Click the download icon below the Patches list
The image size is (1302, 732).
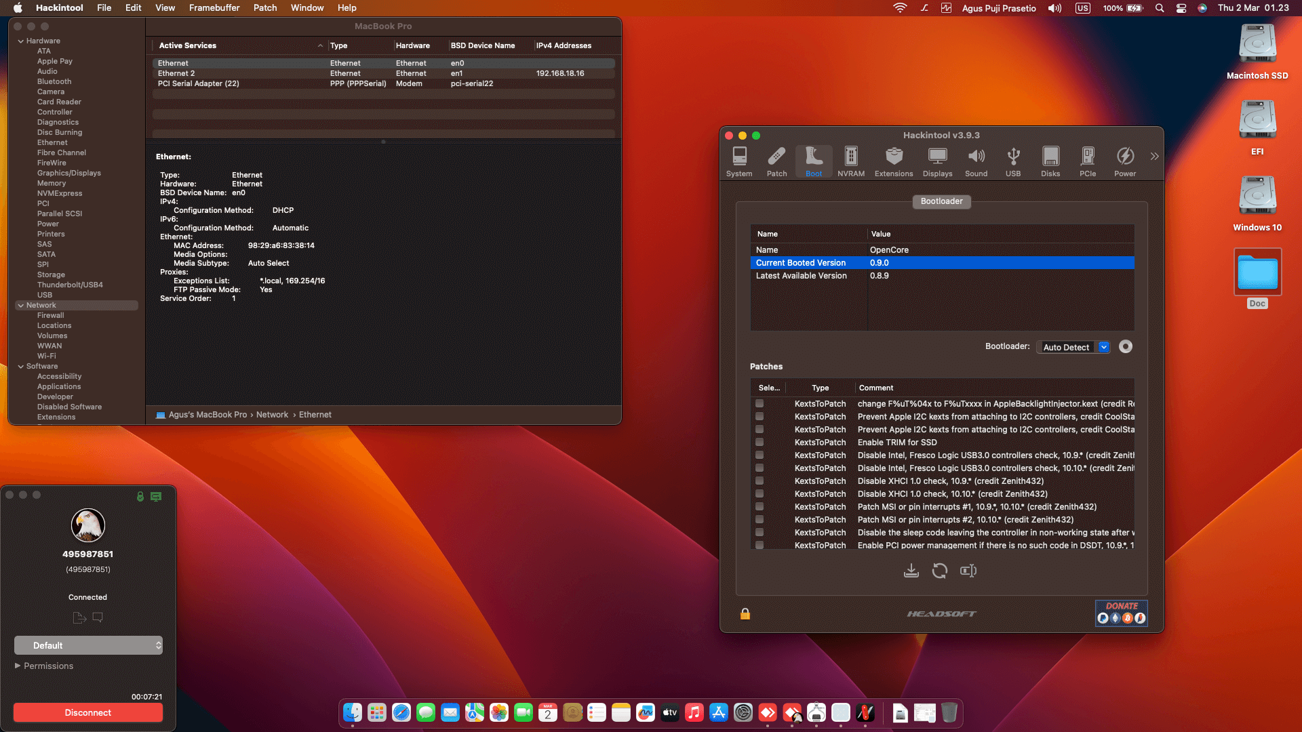pyautogui.click(x=911, y=571)
